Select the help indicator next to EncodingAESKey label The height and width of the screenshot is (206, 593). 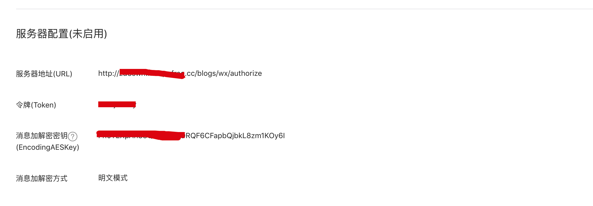click(73, 137)
